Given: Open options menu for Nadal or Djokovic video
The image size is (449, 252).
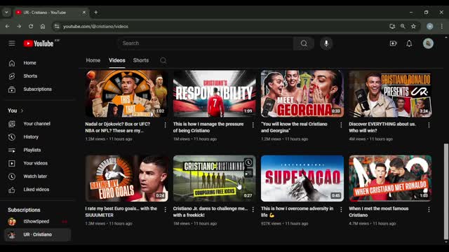Looking at the screenshot, I should (x=166, y=125).
